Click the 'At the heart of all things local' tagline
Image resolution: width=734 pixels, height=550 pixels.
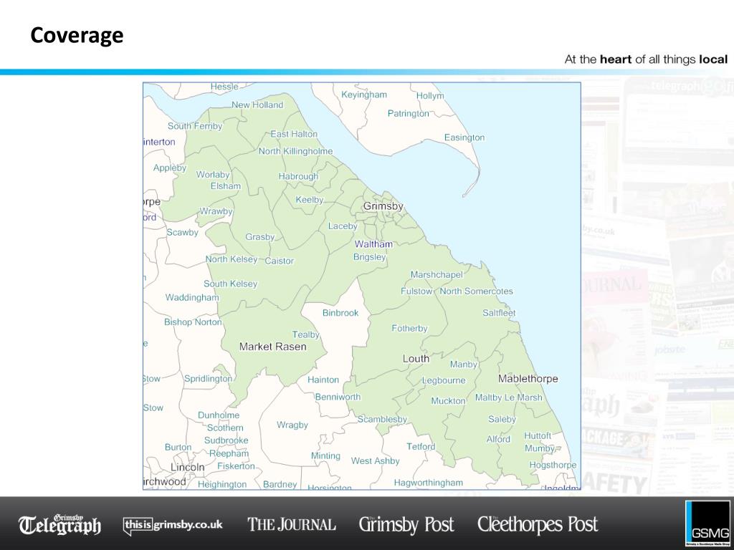point(646,59)
